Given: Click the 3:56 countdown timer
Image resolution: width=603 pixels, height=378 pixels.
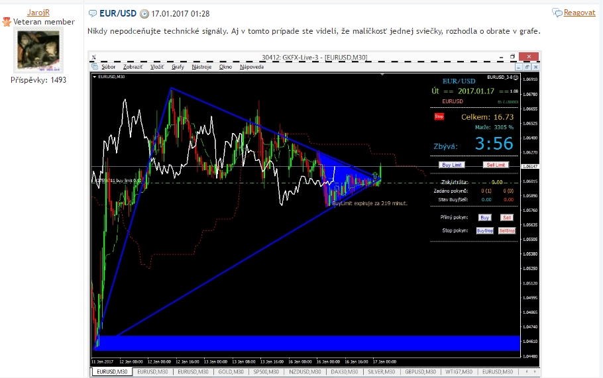Looking at the screenshot, I should tap(494, 144).
